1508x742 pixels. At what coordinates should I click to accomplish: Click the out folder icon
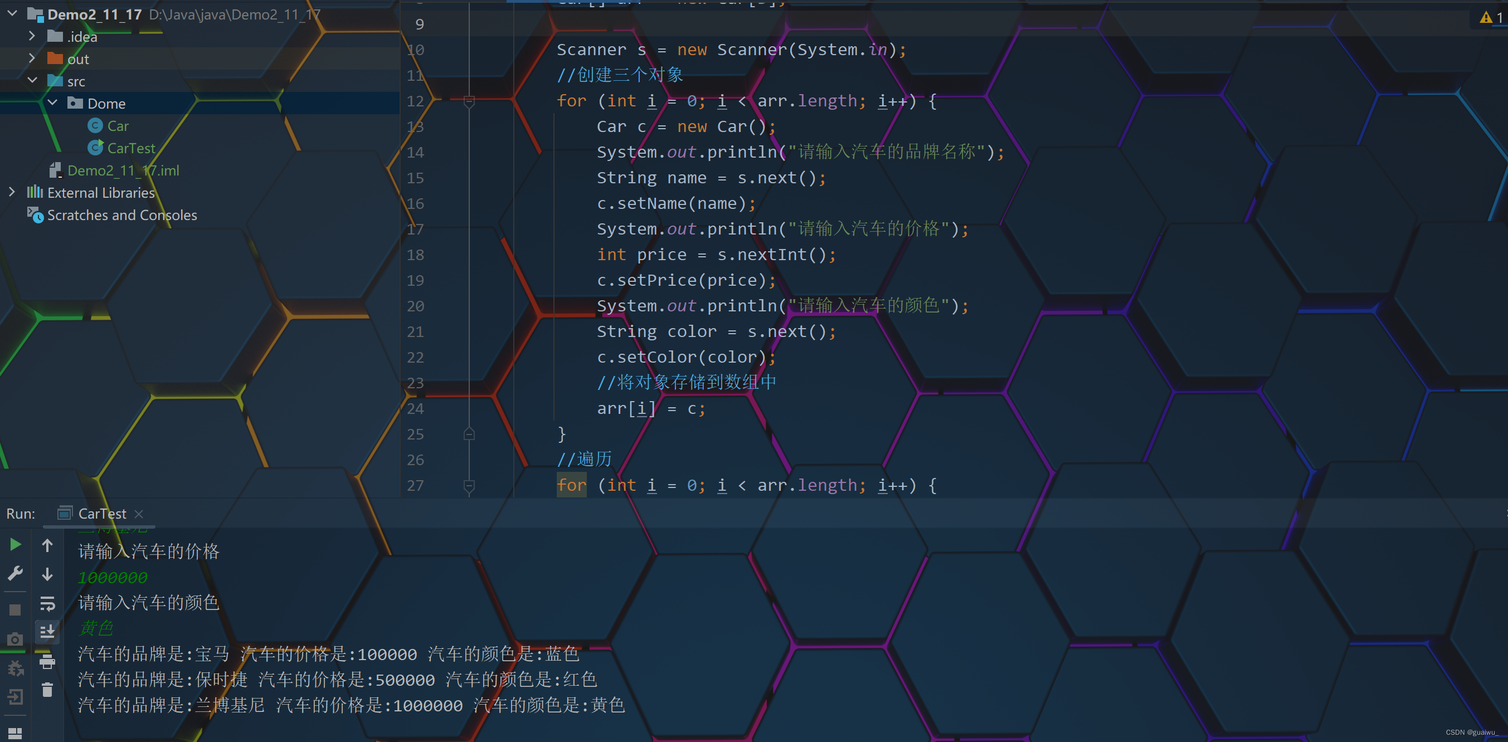[55, 58]
